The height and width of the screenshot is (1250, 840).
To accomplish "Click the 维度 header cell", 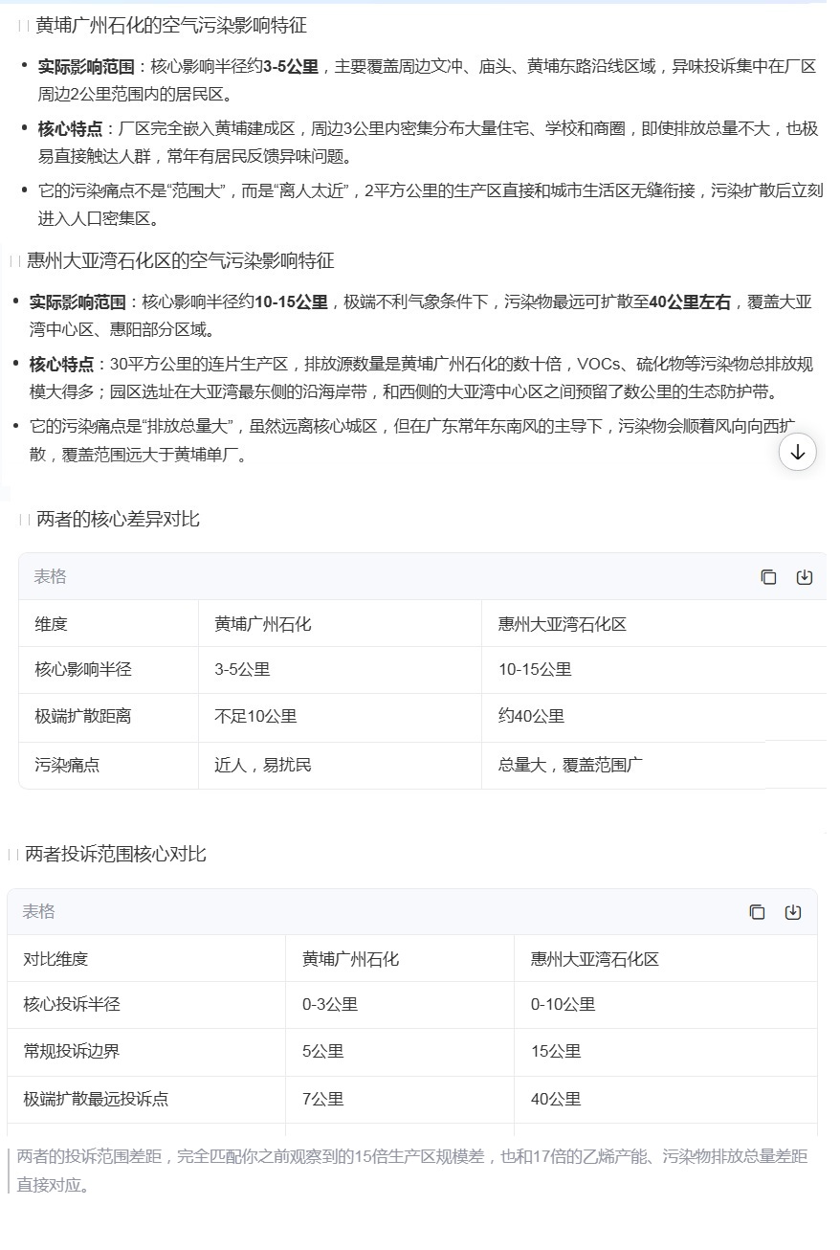I will [x=52, y=624].
